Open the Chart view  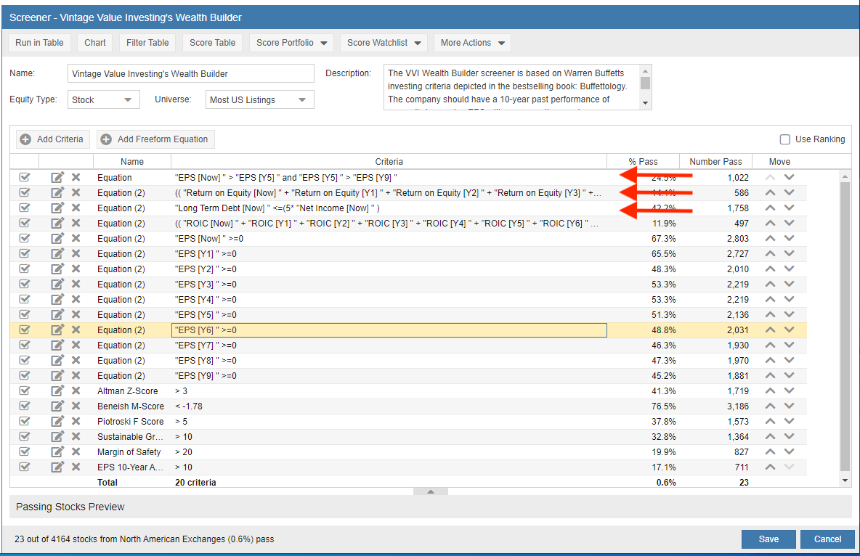pos(95,43)
